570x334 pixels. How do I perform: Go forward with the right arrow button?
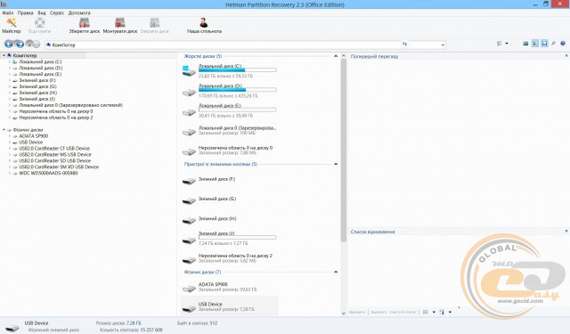pos(20,45)
